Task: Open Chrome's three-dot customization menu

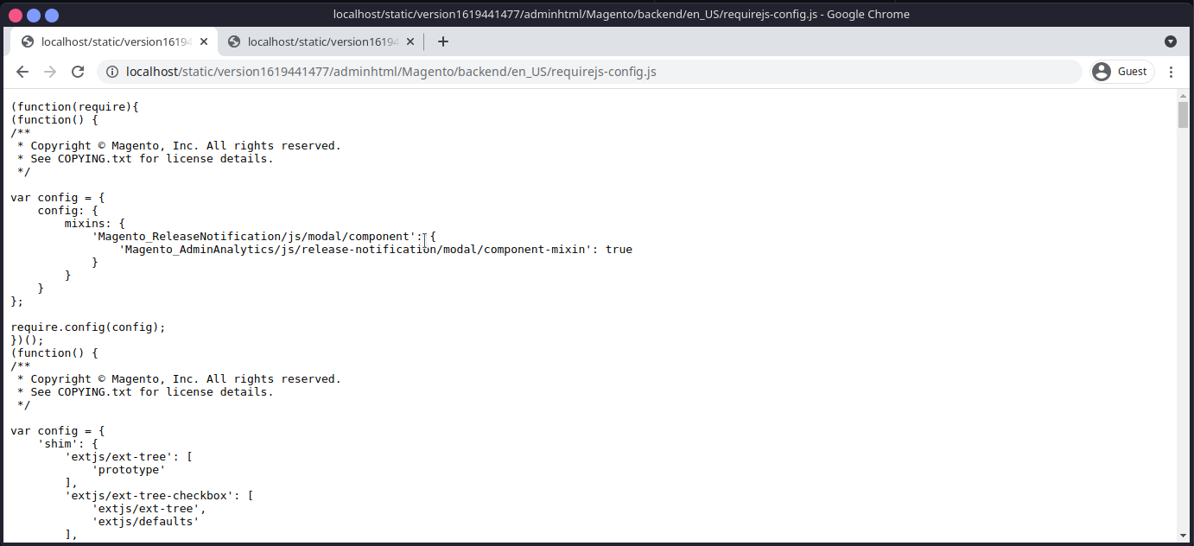Action: pyautogui.click(x=1172, y=72)
